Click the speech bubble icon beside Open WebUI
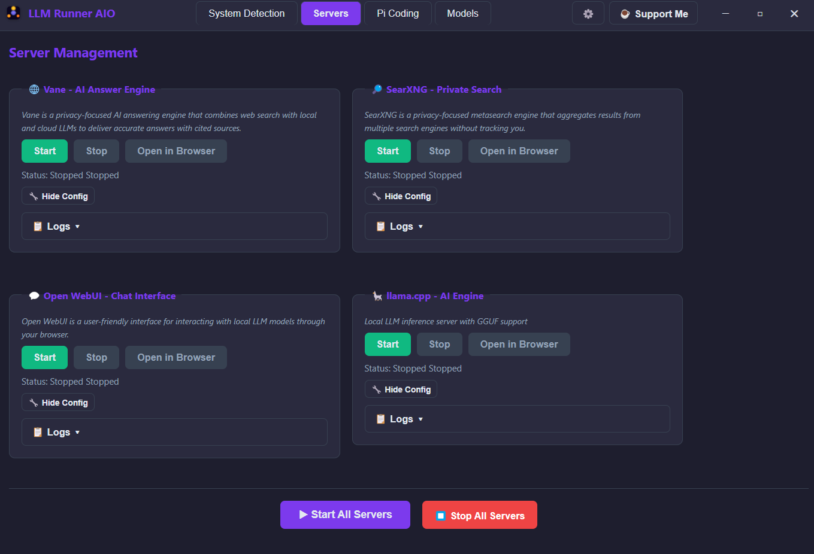Viewport: 814px width, 554px height. pos(34,296)
